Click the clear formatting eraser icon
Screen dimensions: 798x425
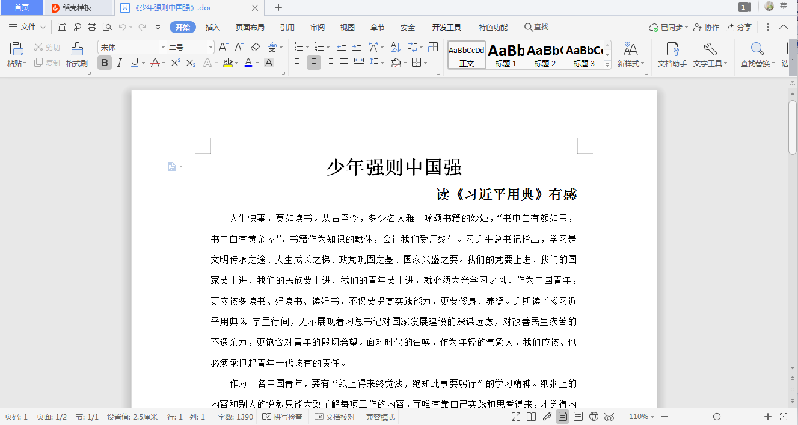(255, 47)
